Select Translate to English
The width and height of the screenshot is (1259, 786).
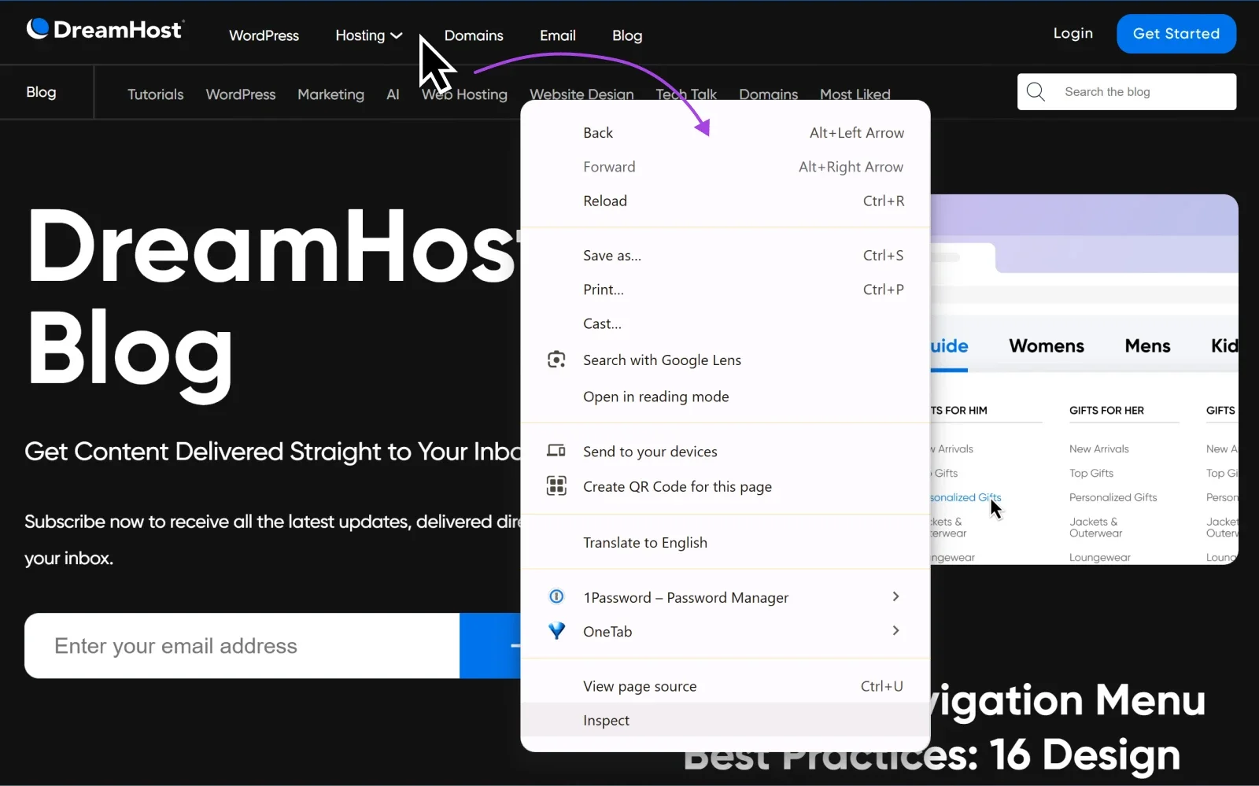point(725,543)
